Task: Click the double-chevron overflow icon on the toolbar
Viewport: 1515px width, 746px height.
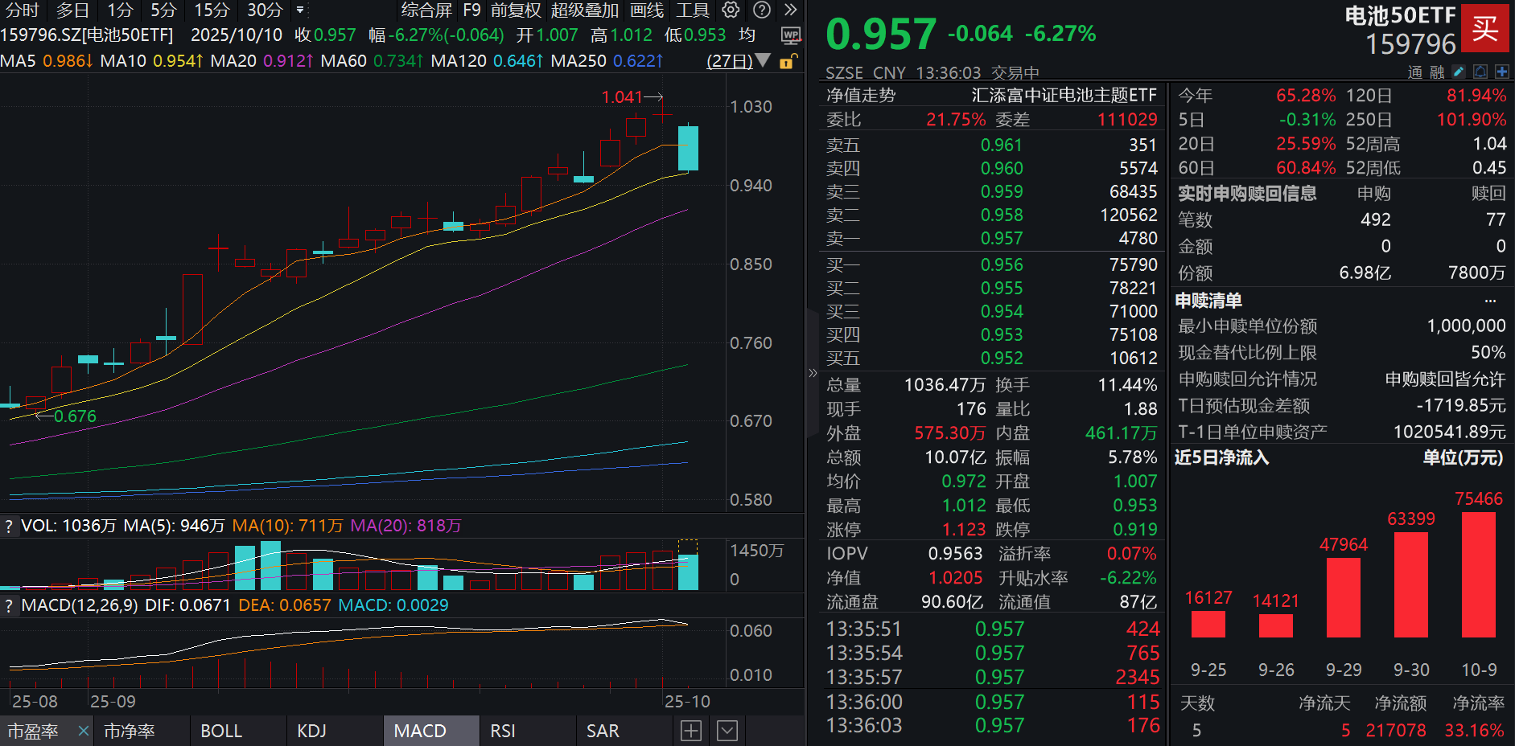Action: coord(789,10)
